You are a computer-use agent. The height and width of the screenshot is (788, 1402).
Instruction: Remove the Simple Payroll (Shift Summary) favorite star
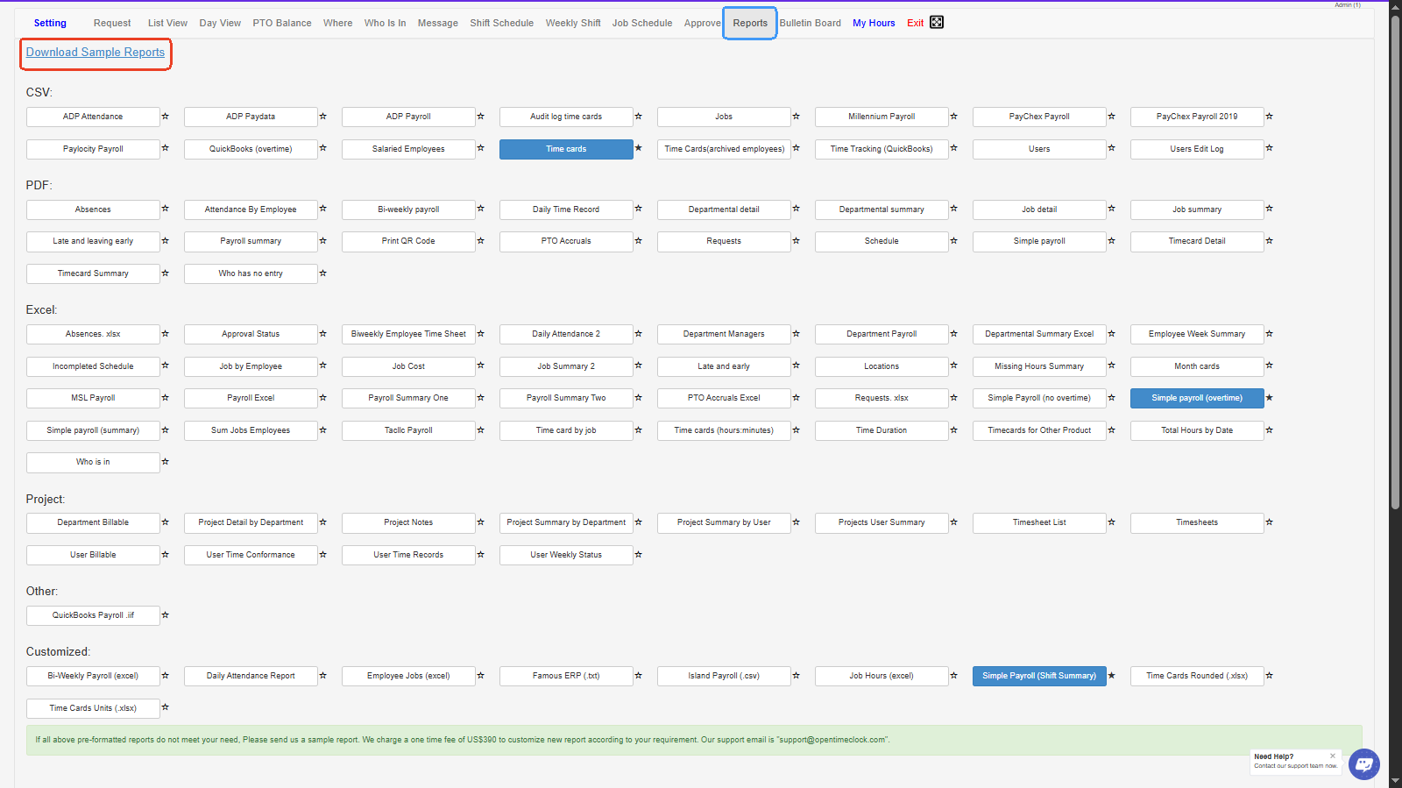pyautogui.click(x=1111, y=676)
